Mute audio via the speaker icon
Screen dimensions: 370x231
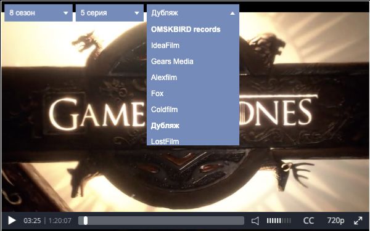coord(255,221)
